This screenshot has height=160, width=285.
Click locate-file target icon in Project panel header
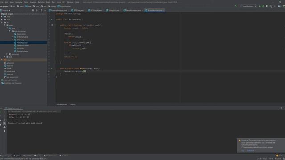tap(33, 10)
